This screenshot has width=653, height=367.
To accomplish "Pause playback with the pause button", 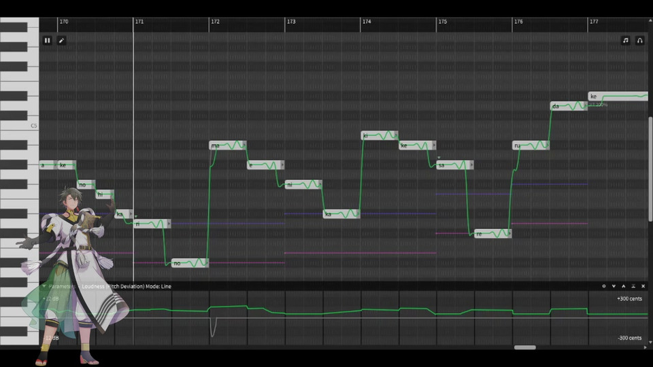I will click(47, 40).
